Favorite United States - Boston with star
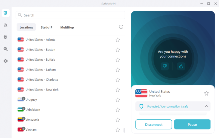219x138 pixels. 118,50
